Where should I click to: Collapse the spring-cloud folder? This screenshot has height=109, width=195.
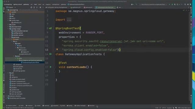(8, 29)
